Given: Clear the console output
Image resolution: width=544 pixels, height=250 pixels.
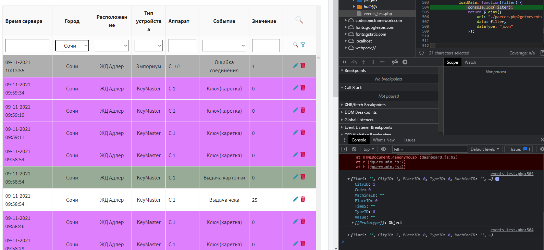Looking at the screenshot, I should (x=354, y=149).
